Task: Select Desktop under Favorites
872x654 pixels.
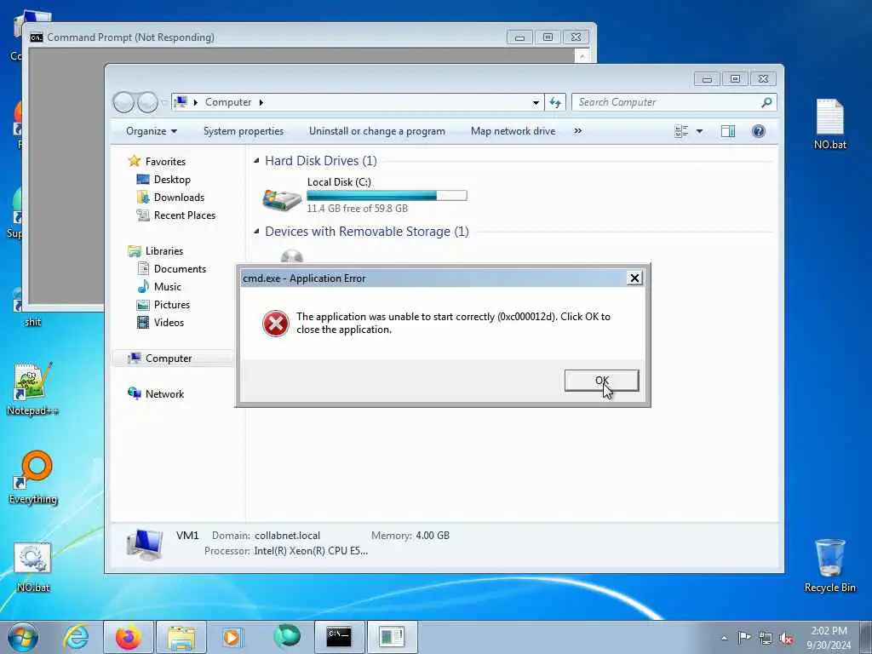Action: tap(172, 180)
